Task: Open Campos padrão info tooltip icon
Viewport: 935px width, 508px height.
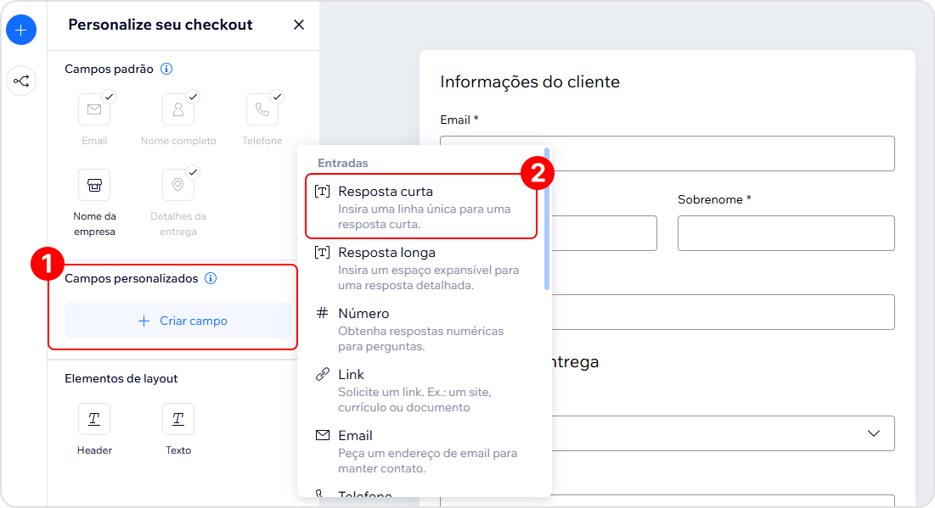Action: (x=166, y=69)
